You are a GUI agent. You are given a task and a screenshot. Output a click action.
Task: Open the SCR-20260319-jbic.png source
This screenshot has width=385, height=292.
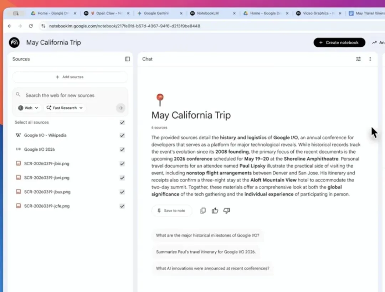point(47,163)
